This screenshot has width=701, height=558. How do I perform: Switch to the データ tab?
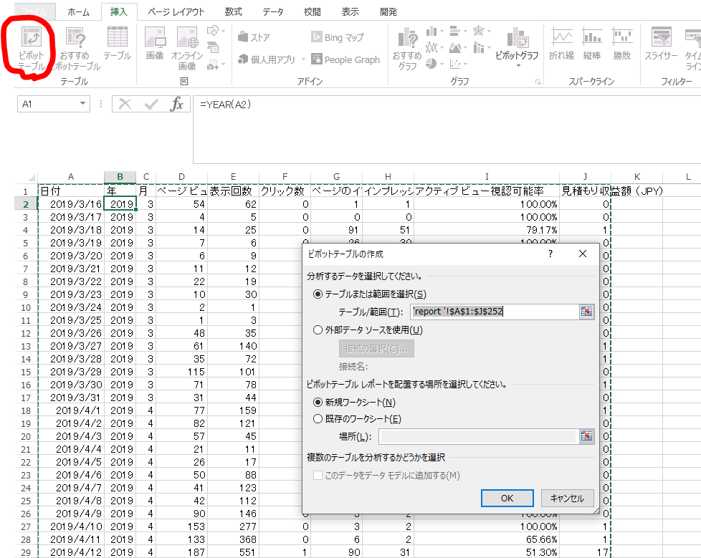pos(273,12)
